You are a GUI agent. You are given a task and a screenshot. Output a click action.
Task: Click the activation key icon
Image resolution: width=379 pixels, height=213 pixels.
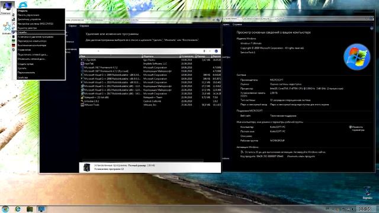click(242, 152)
